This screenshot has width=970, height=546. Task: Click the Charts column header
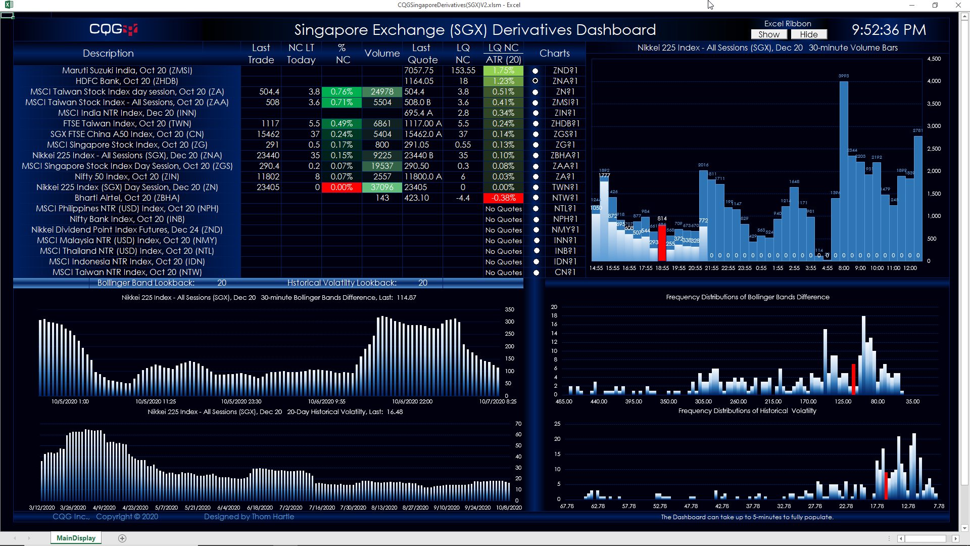555,54
